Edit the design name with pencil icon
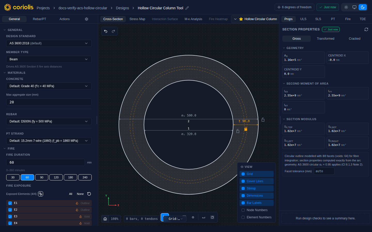This screenshot has height=232, width=372. [187, 8]
